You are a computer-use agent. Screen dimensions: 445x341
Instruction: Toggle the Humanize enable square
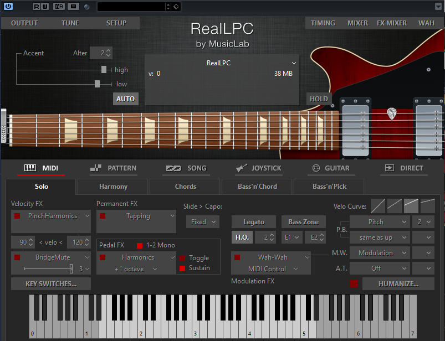354,283
